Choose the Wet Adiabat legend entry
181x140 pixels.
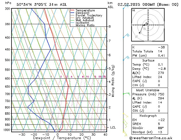click(85, 20)
